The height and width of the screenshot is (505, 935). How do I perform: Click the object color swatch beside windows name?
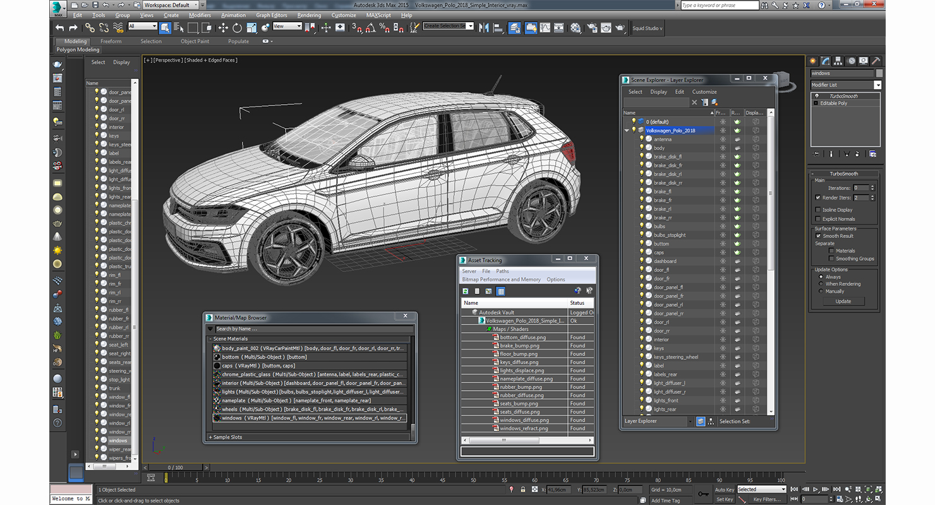(x=879, y=73)
